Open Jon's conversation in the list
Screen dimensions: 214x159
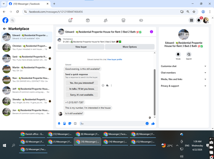27,112
